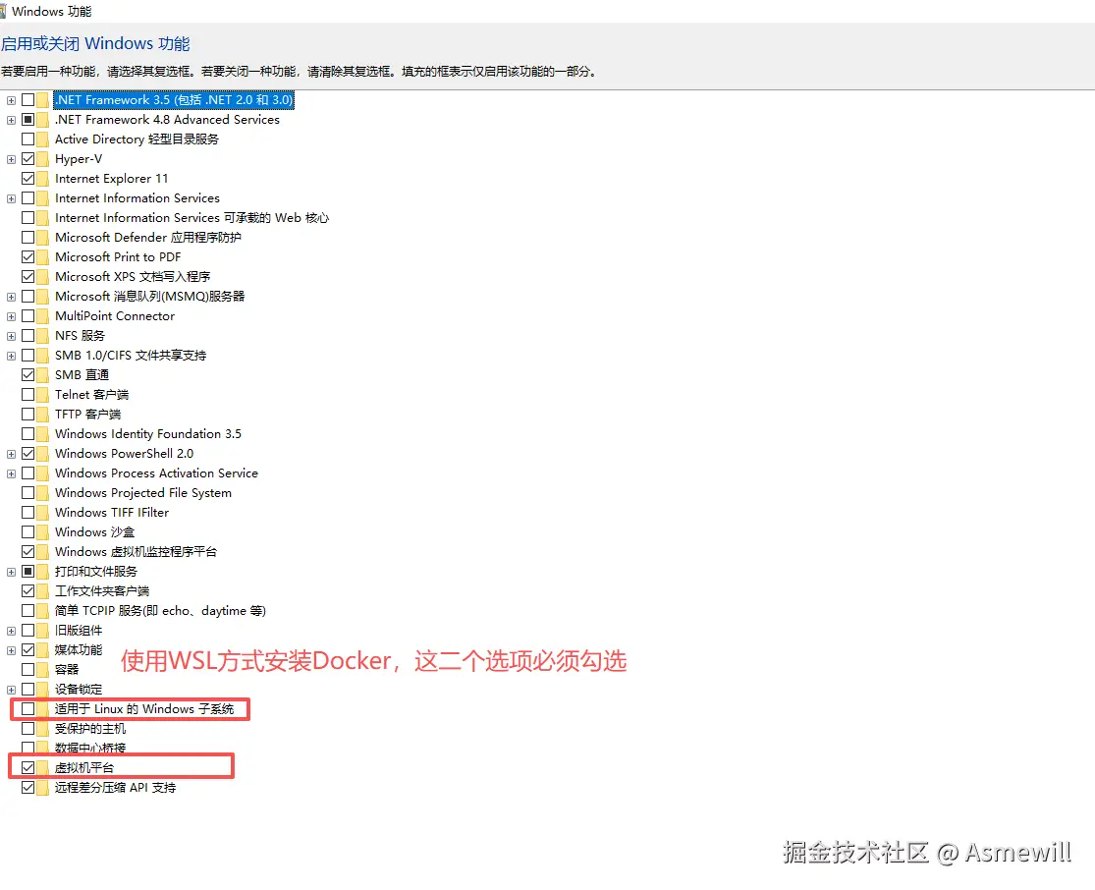This screenshot has width=1095, height=890.
Task: Uncheck Microsoft XPS 文档写入程序 checkbox
Action: pyautogui.click(x=27, y=277)
